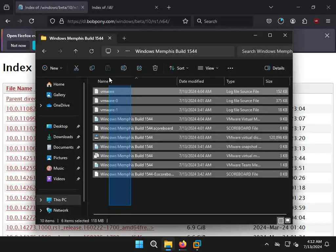Select the VMware Team Member file row
The width and height of the screenshot is (336, 252).
point(191,165)
